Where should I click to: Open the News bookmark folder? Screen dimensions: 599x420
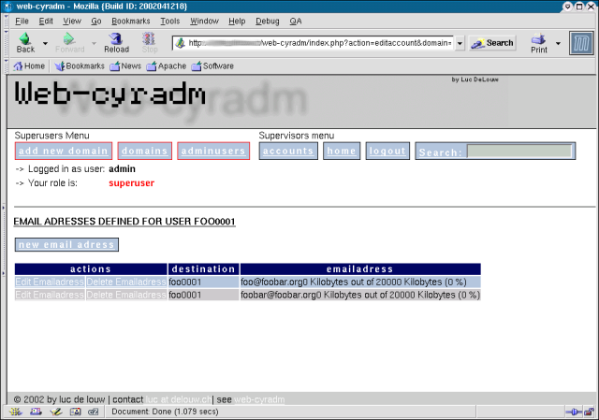point(125,66)
